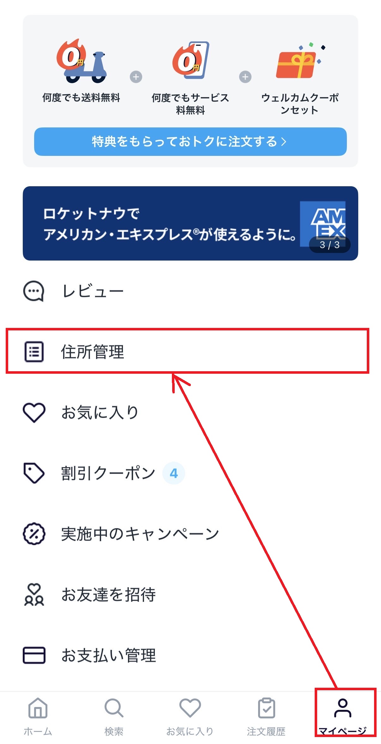Tap the 3 / 3 banner page indicator

pyautogui.click(x=330, y=245)
